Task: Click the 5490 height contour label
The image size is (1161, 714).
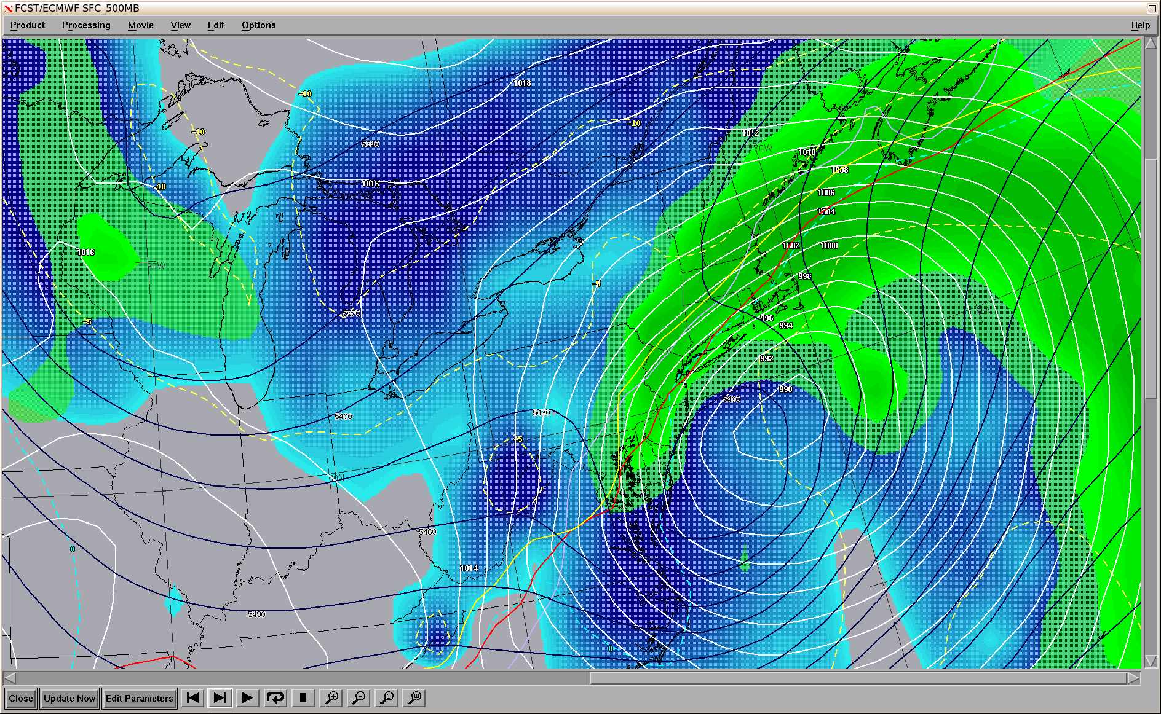Action: point(256,614)
